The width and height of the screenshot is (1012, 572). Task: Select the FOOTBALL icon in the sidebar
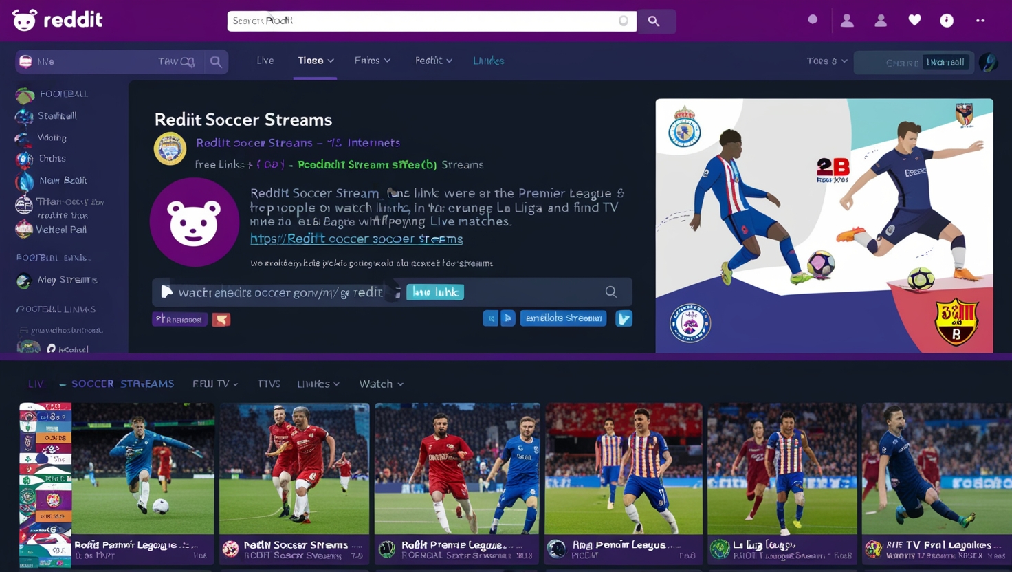[25, 95]
